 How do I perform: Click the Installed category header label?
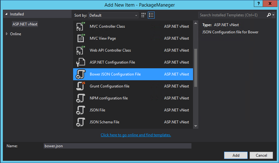tap(17, 14)
